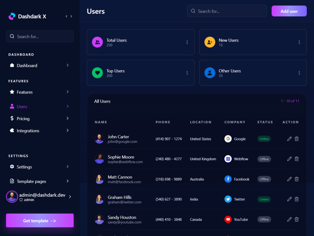The height and width of the screenshot is (236, 314).
Task: Focus the sidebar Search for field
Action: coord(40,36)
